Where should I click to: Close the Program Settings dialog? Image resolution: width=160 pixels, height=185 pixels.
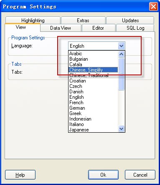(x=153, y=6)
